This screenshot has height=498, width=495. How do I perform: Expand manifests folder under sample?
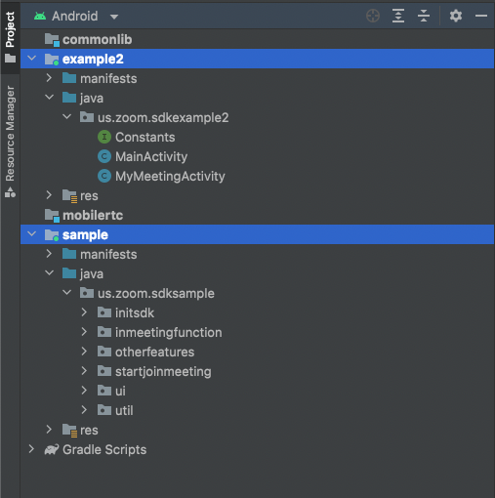49,254
